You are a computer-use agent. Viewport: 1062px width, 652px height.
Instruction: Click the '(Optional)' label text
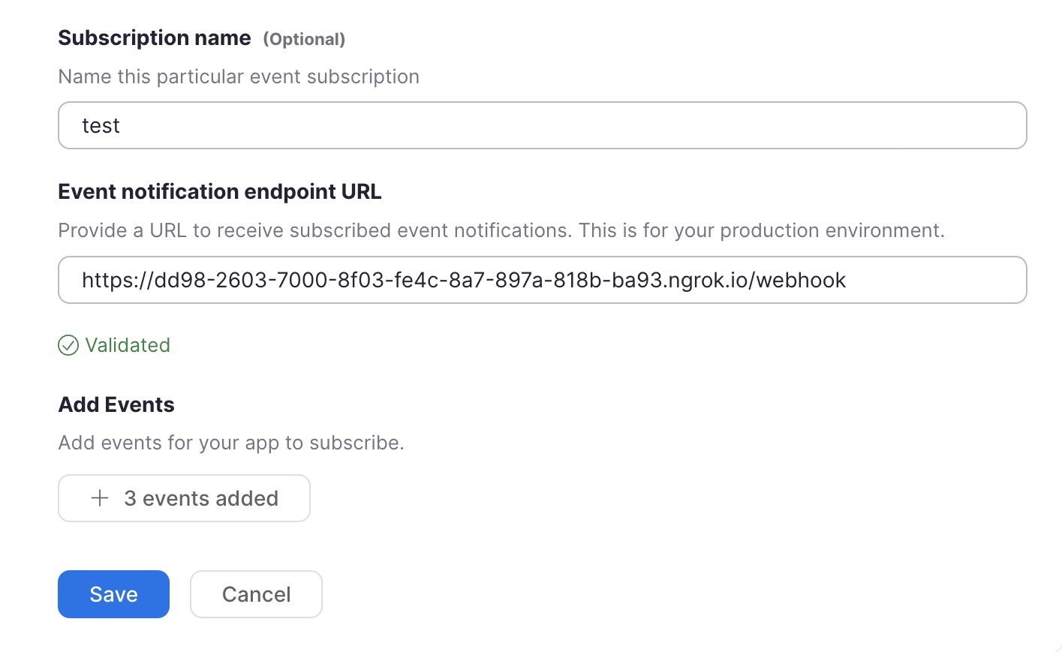click(304, 39)
